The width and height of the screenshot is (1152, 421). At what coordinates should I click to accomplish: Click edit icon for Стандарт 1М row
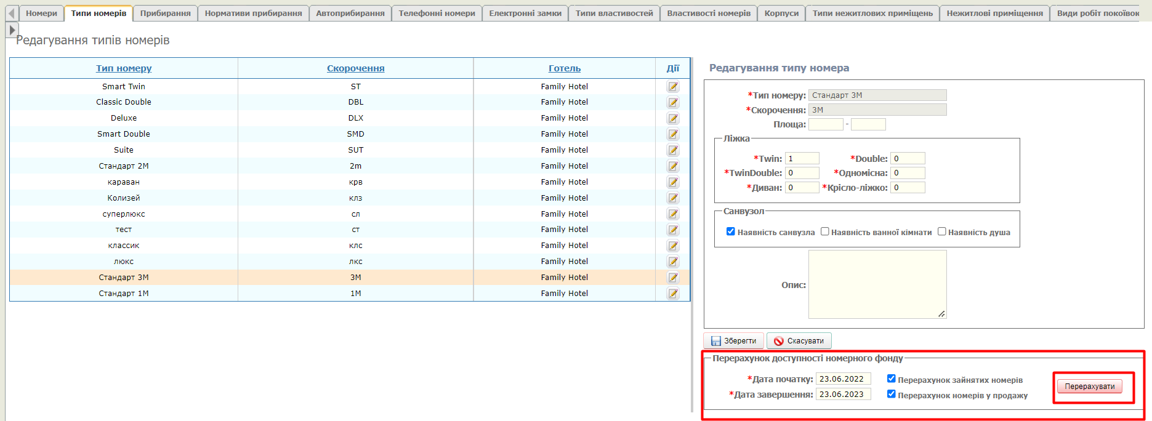click(673, 294)
